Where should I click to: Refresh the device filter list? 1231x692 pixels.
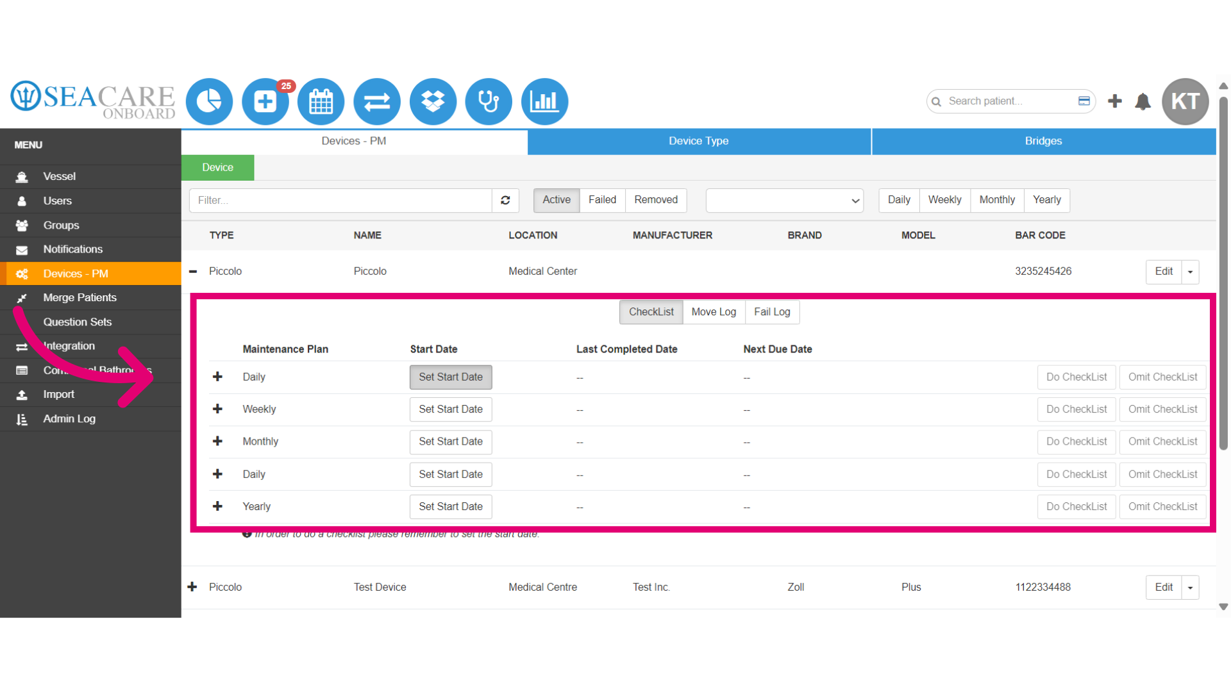pos(505,201)
